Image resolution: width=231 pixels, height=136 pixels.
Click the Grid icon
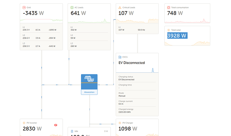click(x=24, y=7)
